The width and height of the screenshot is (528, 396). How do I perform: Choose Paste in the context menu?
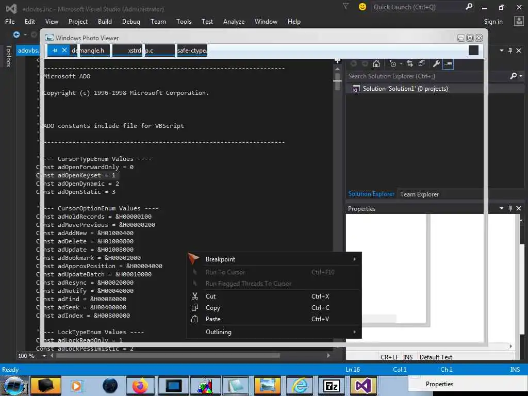tap(274, 319)
